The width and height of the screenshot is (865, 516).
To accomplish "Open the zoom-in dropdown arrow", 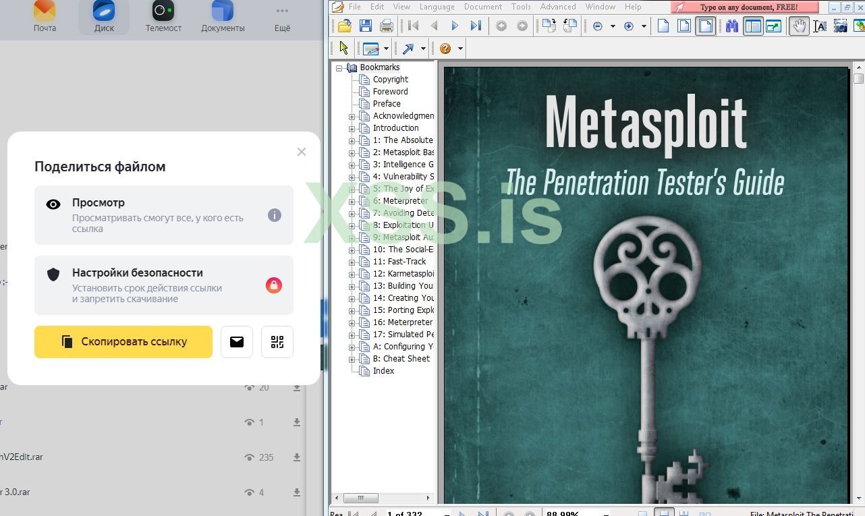I will [x=644, y=26].
